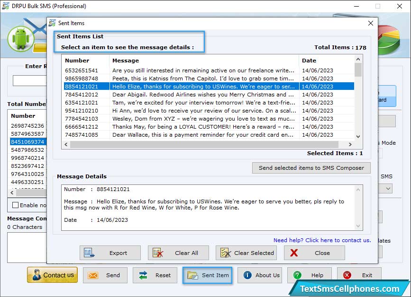
Task: Click the About Us info icon
Action: 247,275
